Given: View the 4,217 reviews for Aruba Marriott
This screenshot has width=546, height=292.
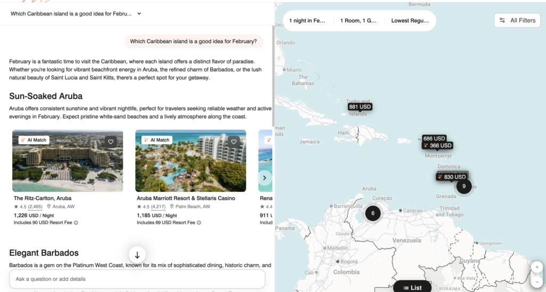Looking at the screenshot, I should click(158, 206).
